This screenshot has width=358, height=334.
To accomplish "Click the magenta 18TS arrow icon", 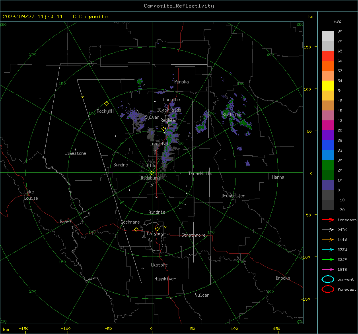I will 328,270.
